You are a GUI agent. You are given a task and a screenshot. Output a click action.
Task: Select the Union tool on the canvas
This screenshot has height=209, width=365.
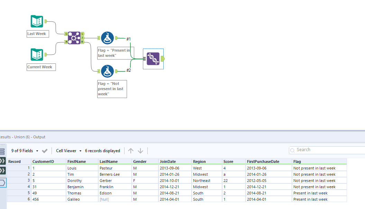pyautogui.click(x=153, y=59)
